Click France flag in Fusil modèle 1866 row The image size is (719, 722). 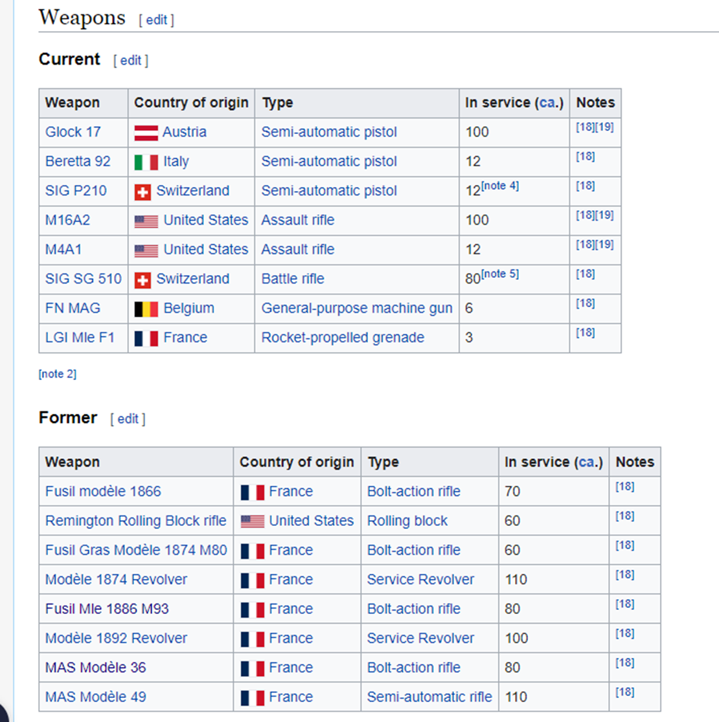pos(253,493)
